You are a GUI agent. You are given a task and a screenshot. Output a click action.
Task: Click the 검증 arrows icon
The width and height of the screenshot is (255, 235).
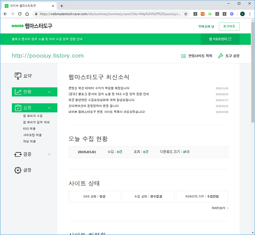click(x=18, y=154)
